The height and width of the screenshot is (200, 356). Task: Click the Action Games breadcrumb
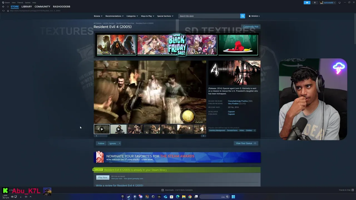(x=109, y=23)
